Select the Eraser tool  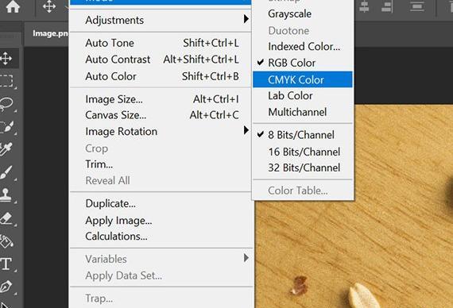click(x=6, y=218)
